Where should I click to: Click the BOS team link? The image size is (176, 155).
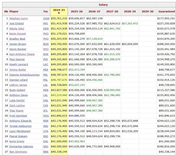click(46, 44)
